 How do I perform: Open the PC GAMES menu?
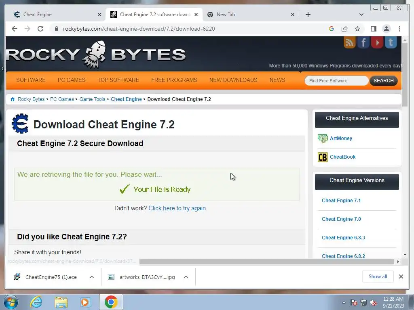pos(72,80)
